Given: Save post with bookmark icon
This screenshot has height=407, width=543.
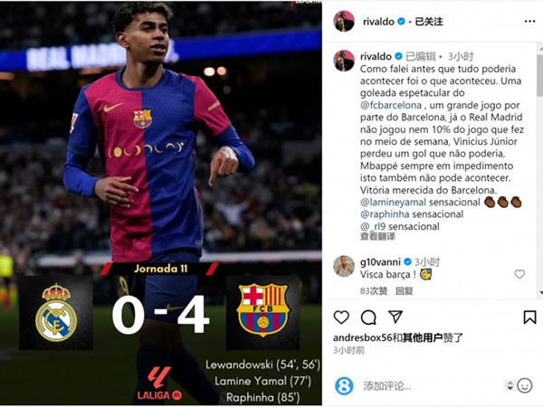Looking at the screenshot, I should pyautogui.click(x=529, y=317).
